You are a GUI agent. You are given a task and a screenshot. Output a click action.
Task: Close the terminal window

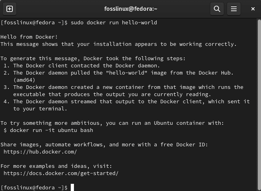pos(253,9)
